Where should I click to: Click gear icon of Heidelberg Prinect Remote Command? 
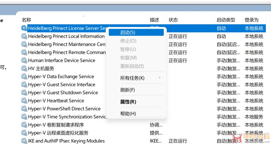[x=24, y=52]
